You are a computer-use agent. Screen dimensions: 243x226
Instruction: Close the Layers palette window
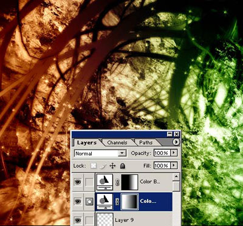coord(177,134)
